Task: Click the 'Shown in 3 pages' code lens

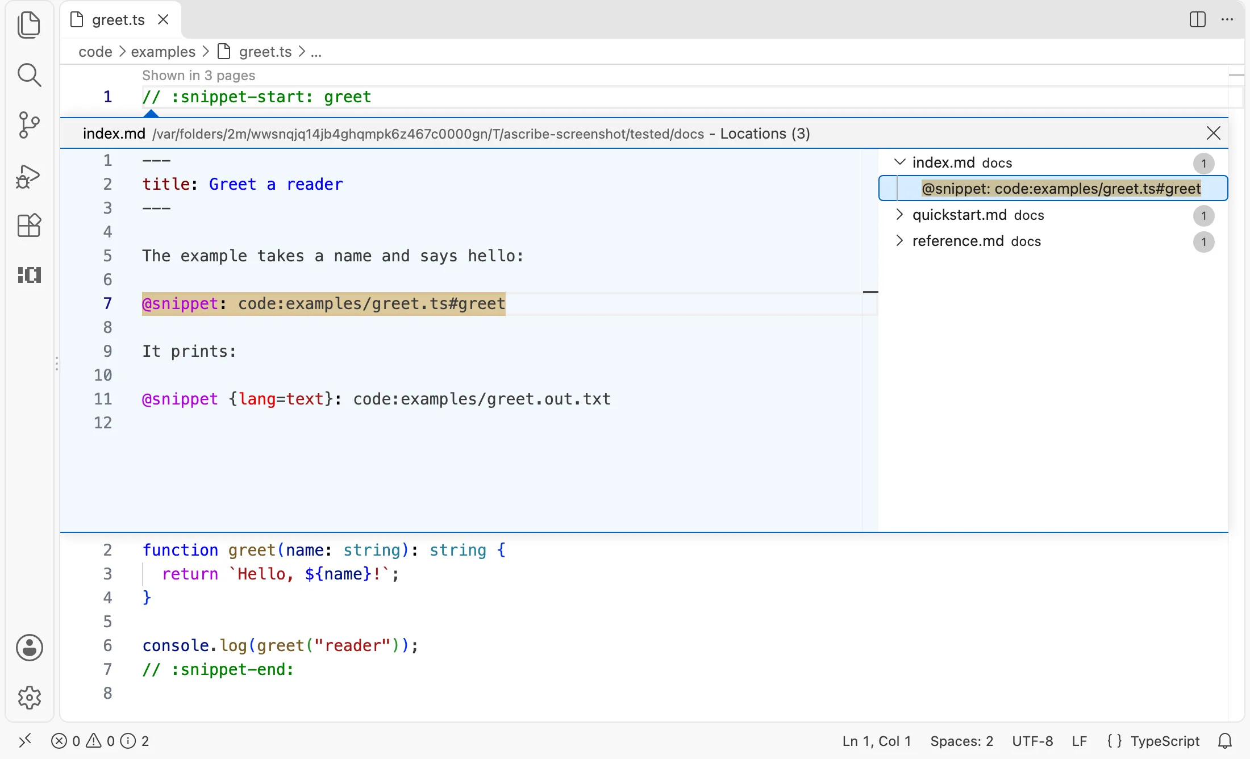Action: 198,75
